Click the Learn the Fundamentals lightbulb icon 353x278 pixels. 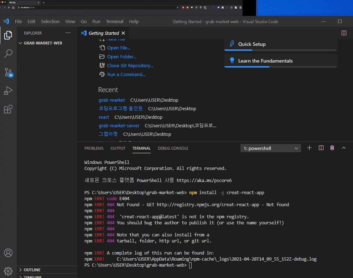click(232, 60)
